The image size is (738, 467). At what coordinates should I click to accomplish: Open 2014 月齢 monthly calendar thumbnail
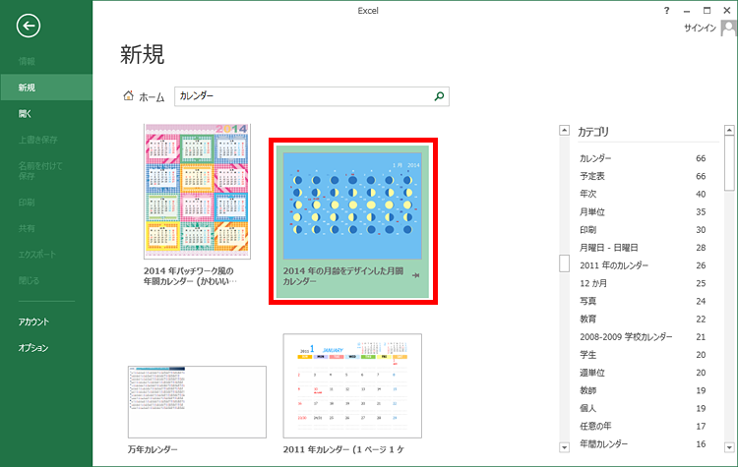[x=352, y=205]
